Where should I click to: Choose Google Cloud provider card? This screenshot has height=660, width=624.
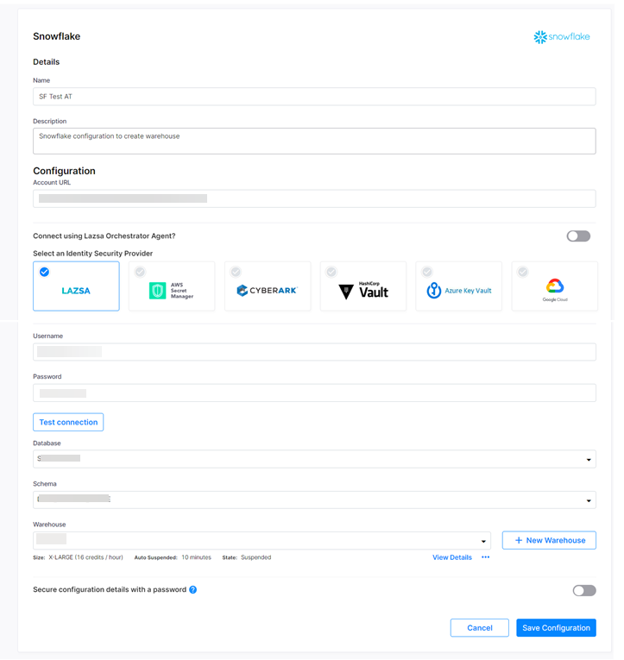point(554,288)
